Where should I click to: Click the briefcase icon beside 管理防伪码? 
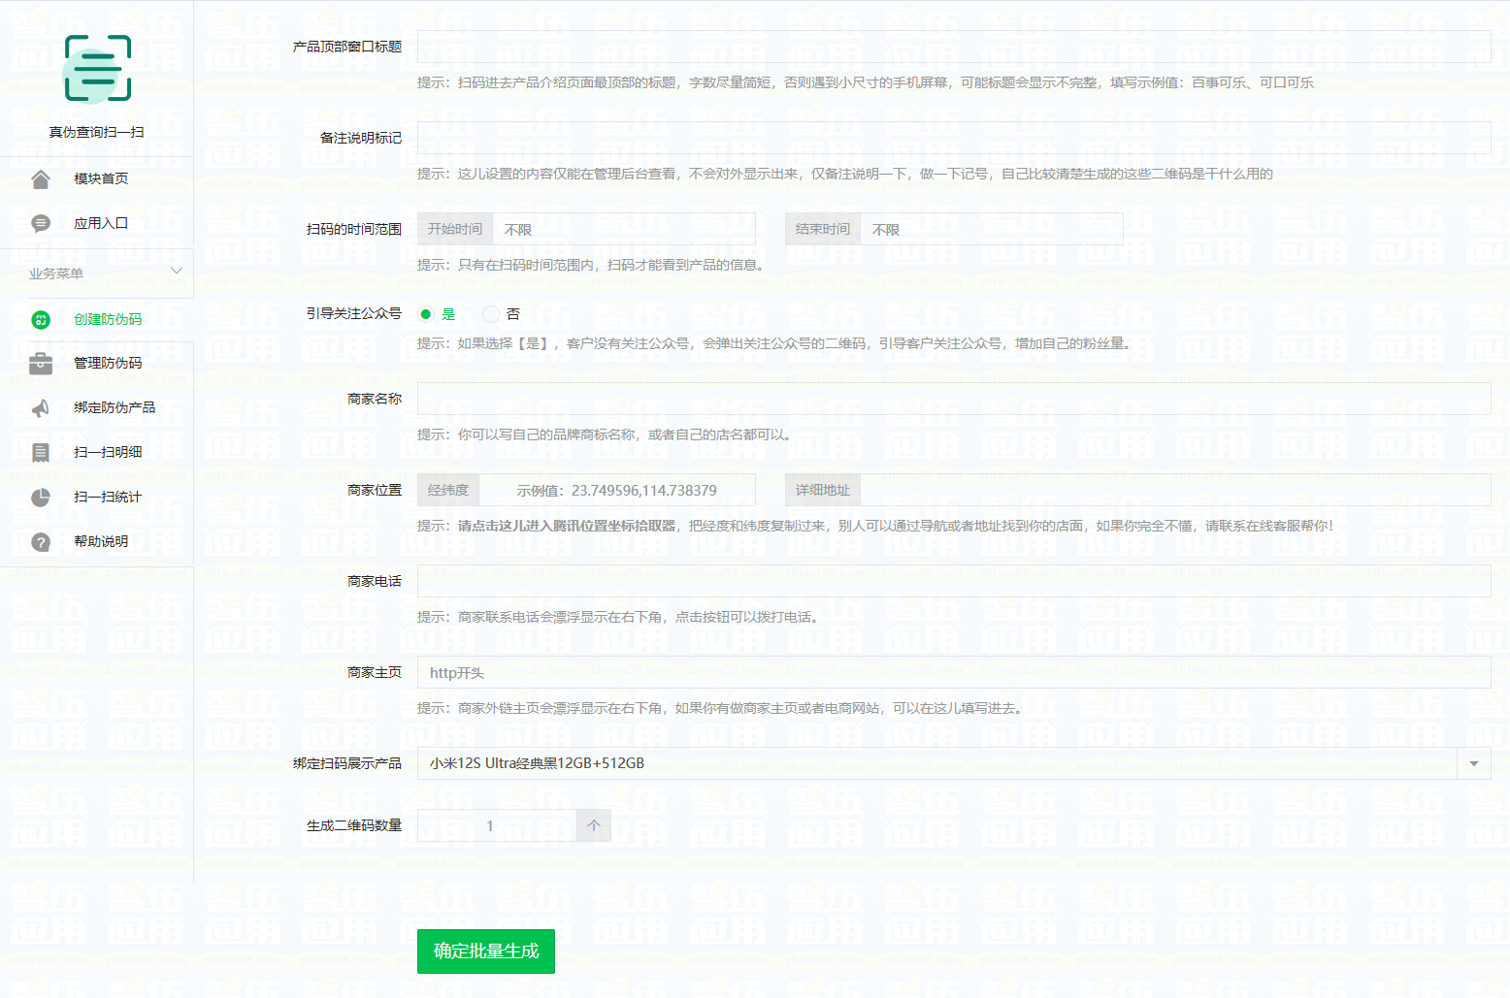[41, 364]
